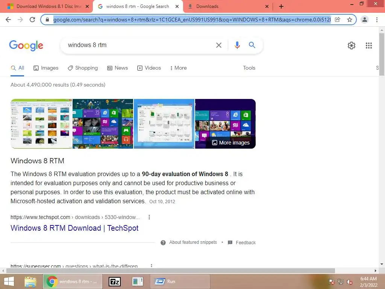Close the windows 8 rtm Google Search tab
This screenshot has width=385, height=289.
177,7
